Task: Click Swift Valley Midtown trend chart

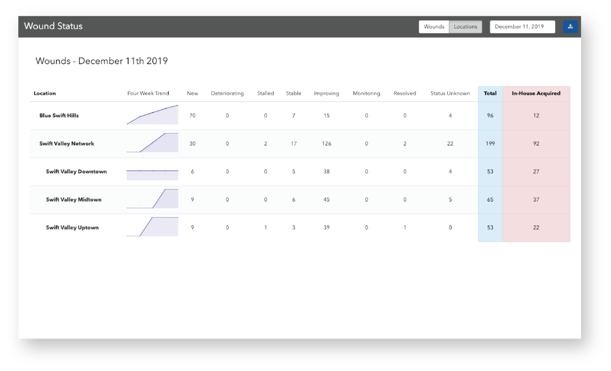Action: tap(152, 199)
